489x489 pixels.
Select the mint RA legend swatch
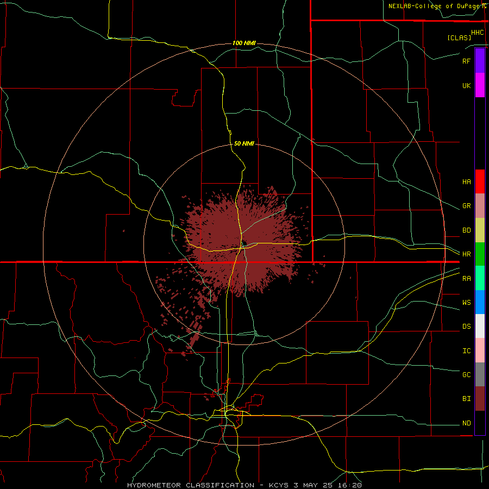[x=480, y=278]
